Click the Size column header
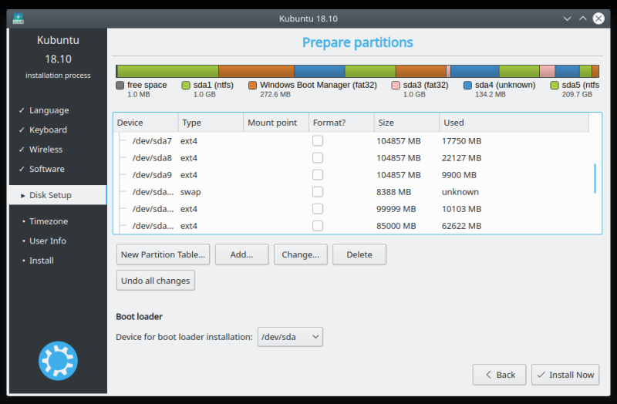 click(406, 123)
